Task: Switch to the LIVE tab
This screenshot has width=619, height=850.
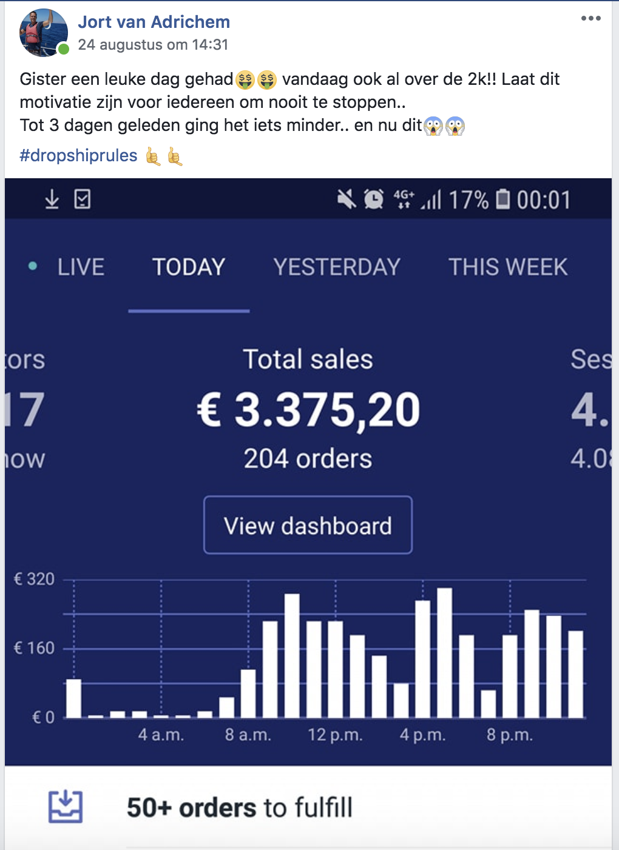Action: 80,267
